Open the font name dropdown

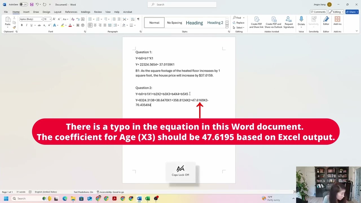click(42, 19)
